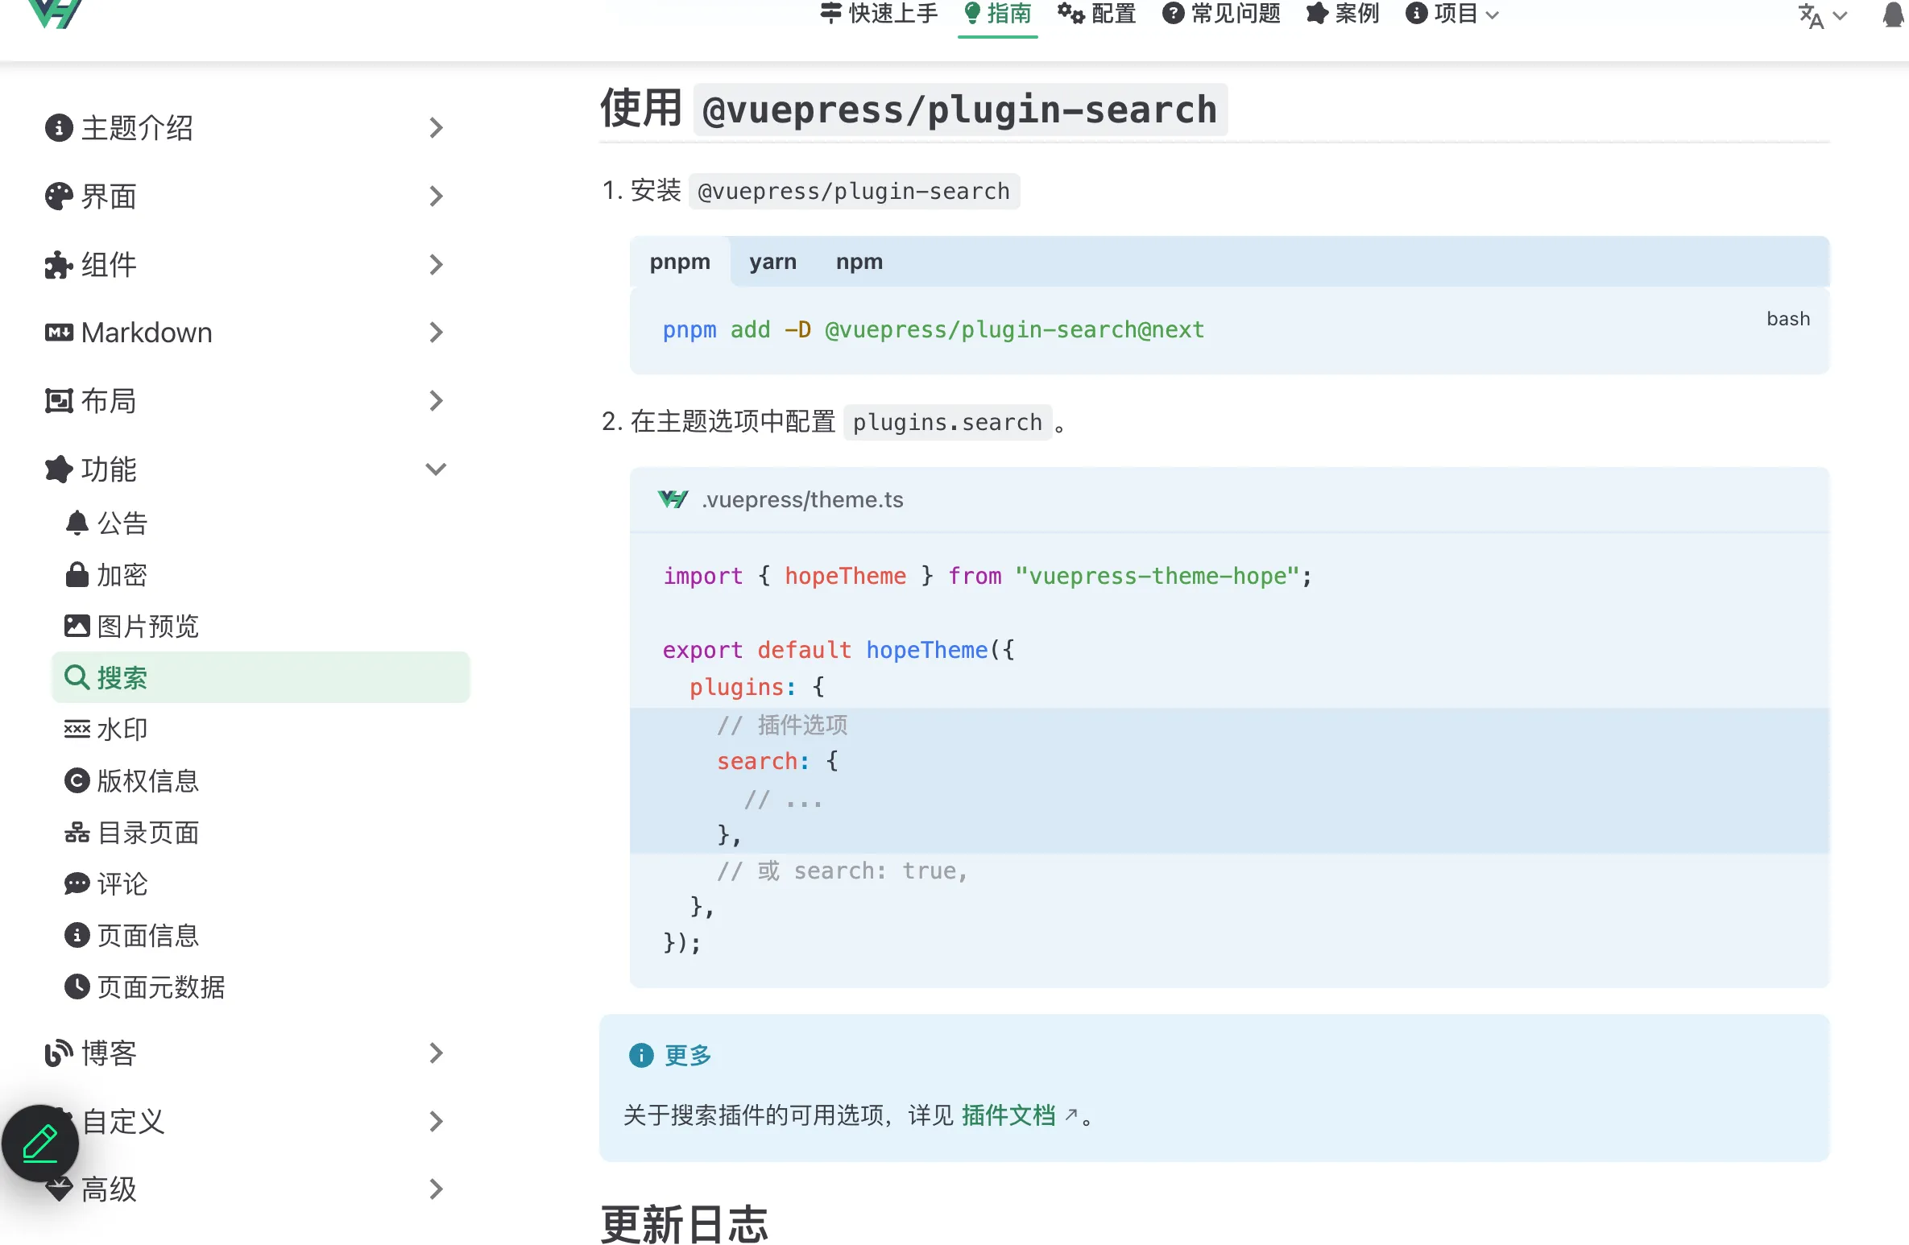Click the watermark icon beside 水印

coord(77,729)
